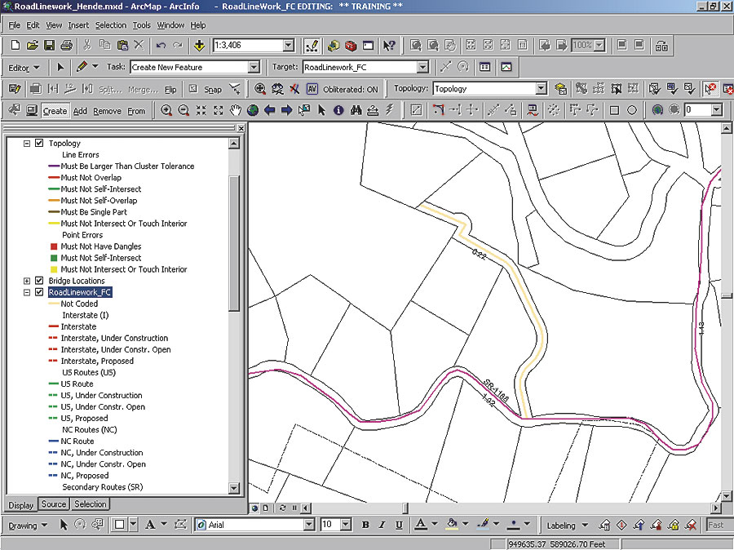Viewport: 734px width, 550px height.
Task: Toggle the Bridge Locations layer visibility
Action: (x=38, y=281)
